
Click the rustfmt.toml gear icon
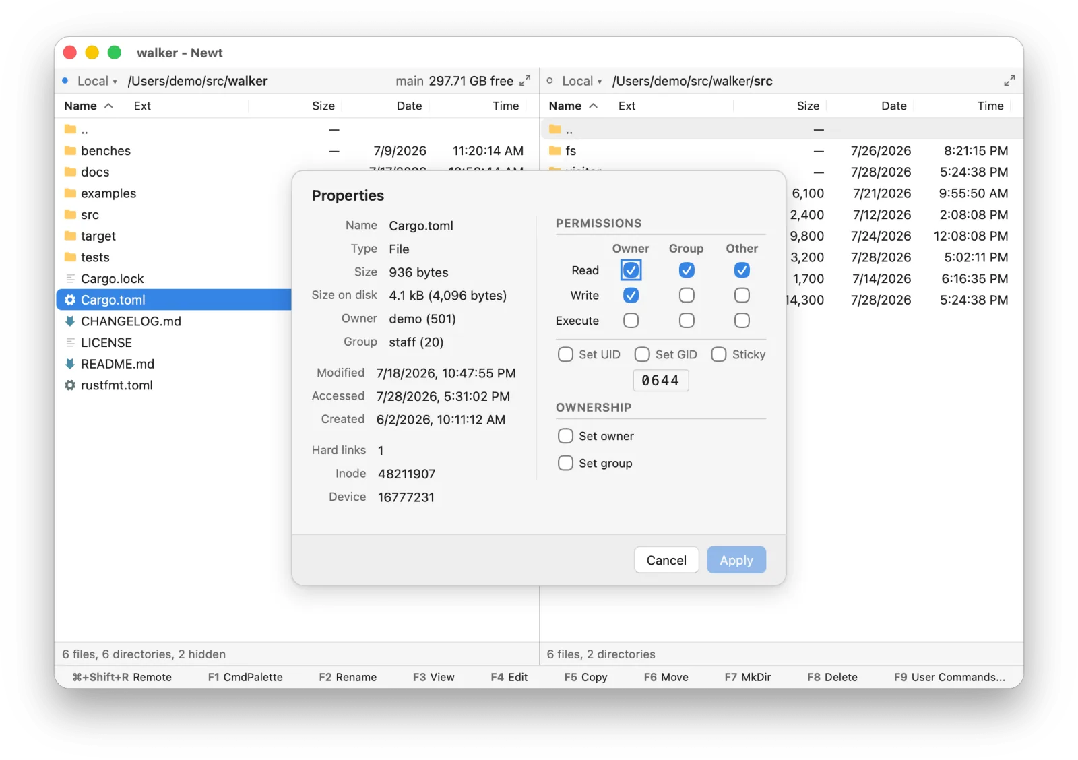(70, 385)
